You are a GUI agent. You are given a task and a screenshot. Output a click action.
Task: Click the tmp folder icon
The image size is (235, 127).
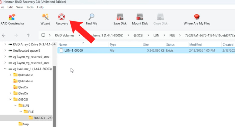[20, 124]
